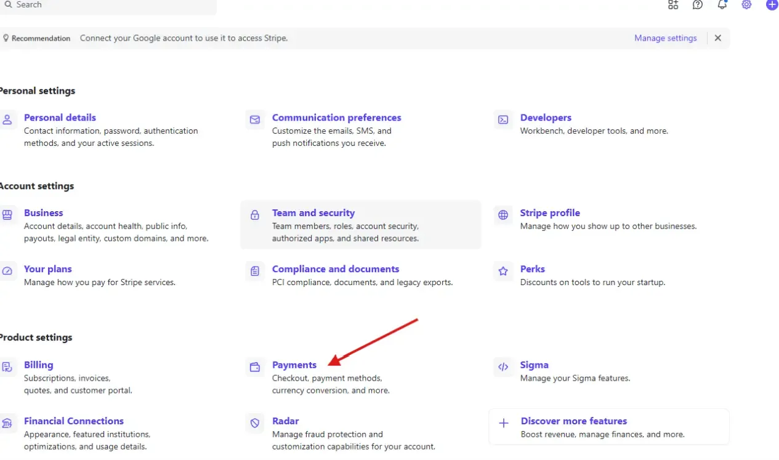Click the apps grid icon in top bar
The image size is (779, 460).
click(672, 5)
